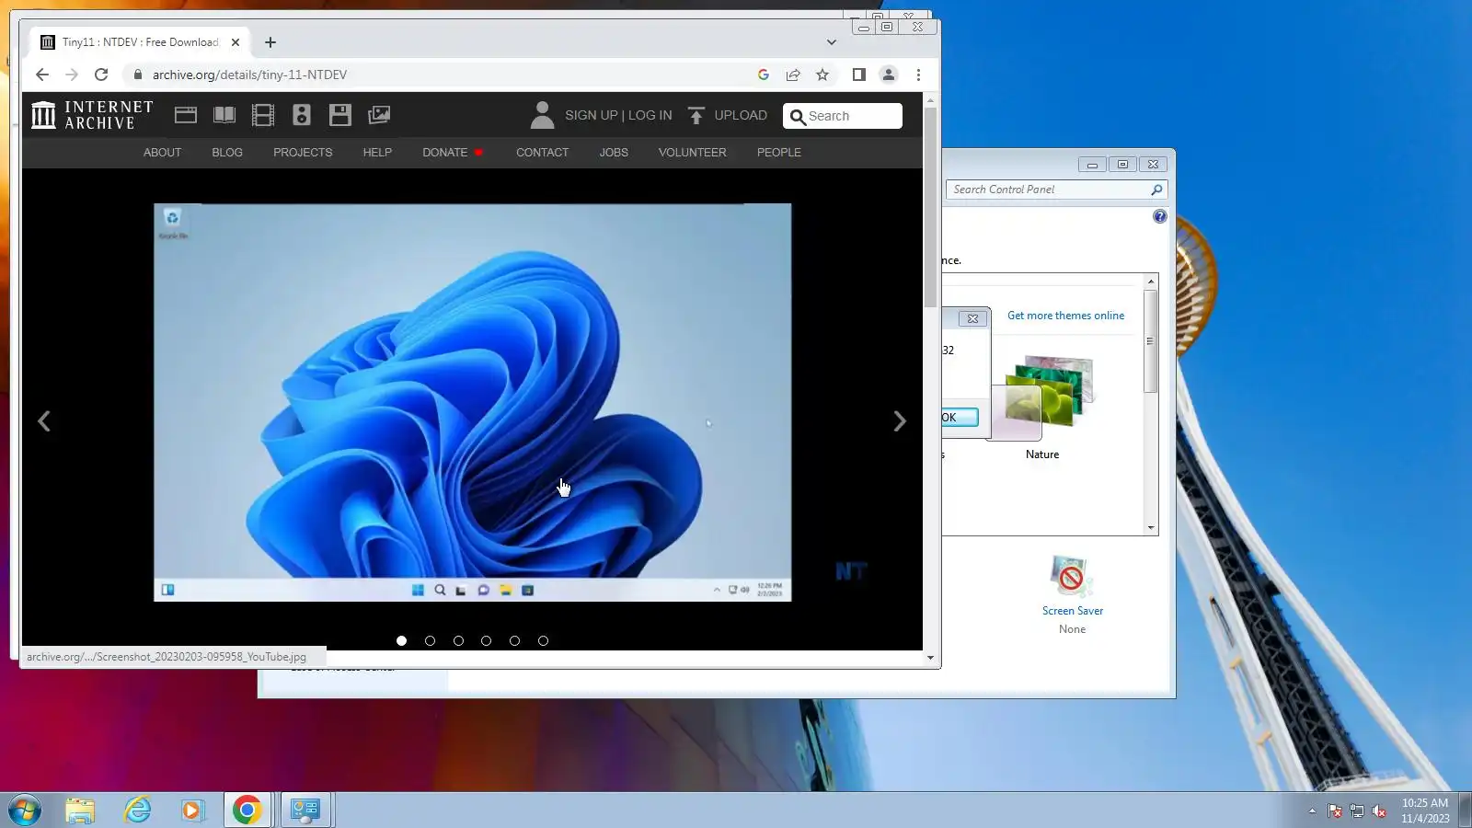
Task: Open the Video (film strip) media icon
Action: point(263,115)
